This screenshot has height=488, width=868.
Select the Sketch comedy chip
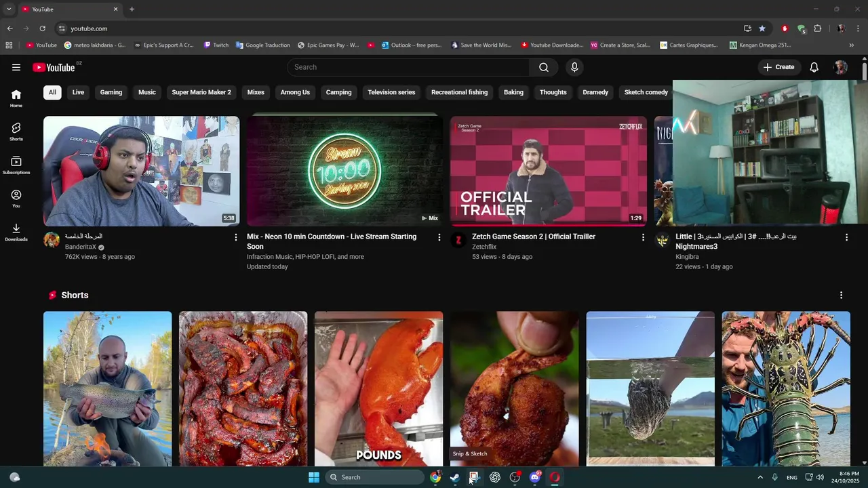[x=646, y=92]
